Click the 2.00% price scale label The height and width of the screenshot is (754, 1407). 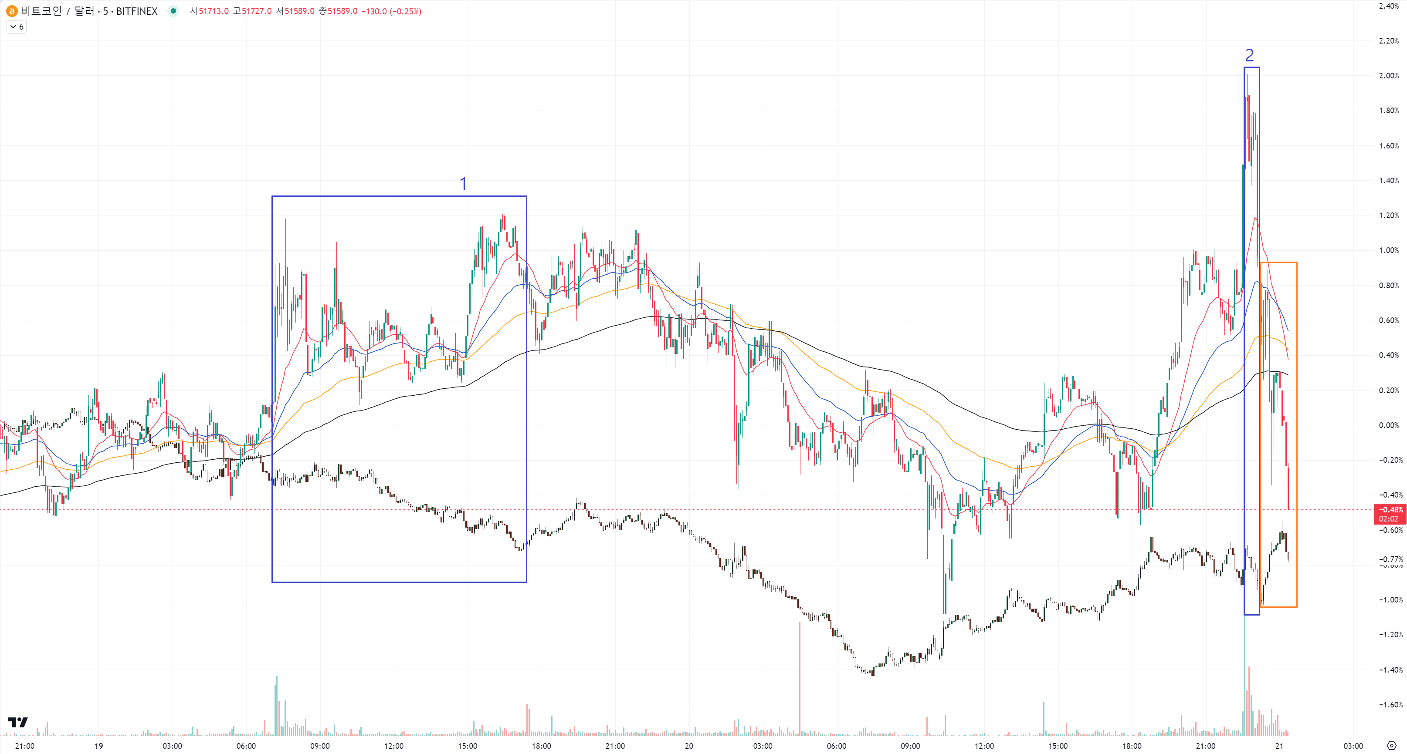(x=1388, y=76)
